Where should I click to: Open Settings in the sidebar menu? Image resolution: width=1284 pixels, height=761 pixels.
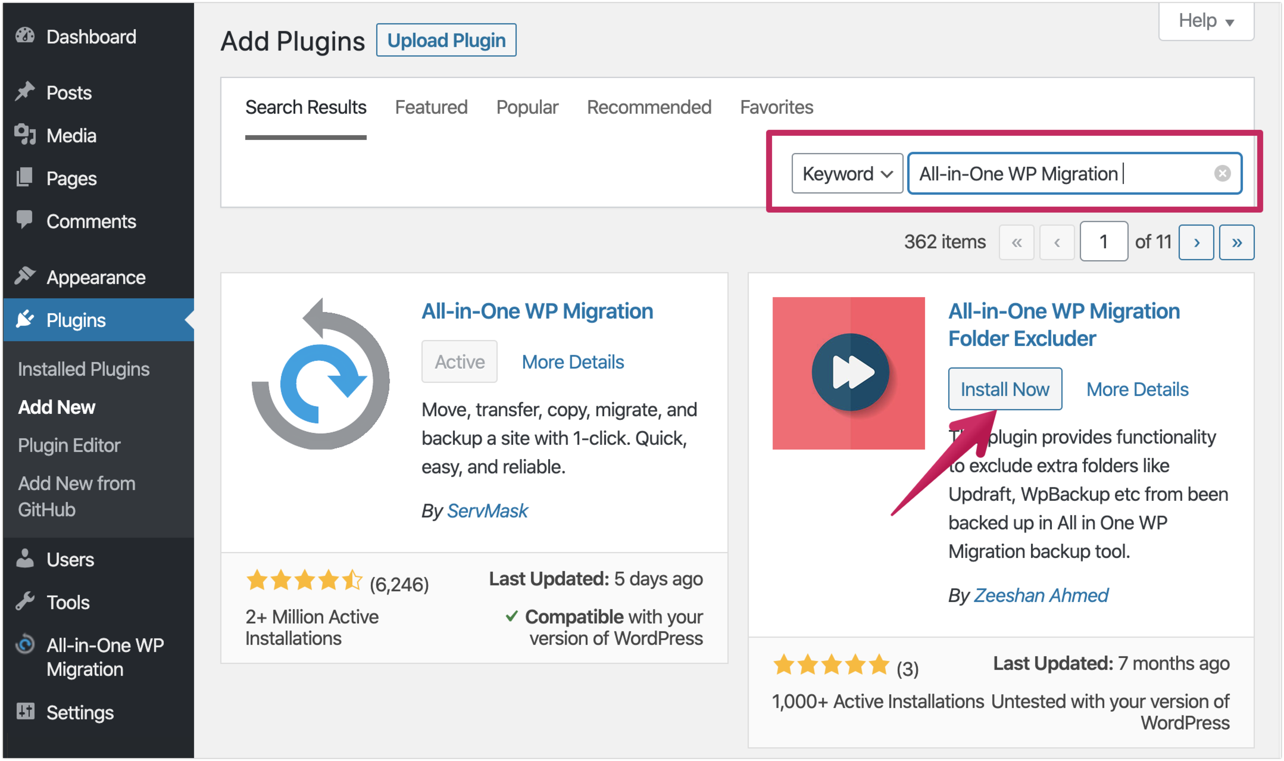[x=99, y=713]
